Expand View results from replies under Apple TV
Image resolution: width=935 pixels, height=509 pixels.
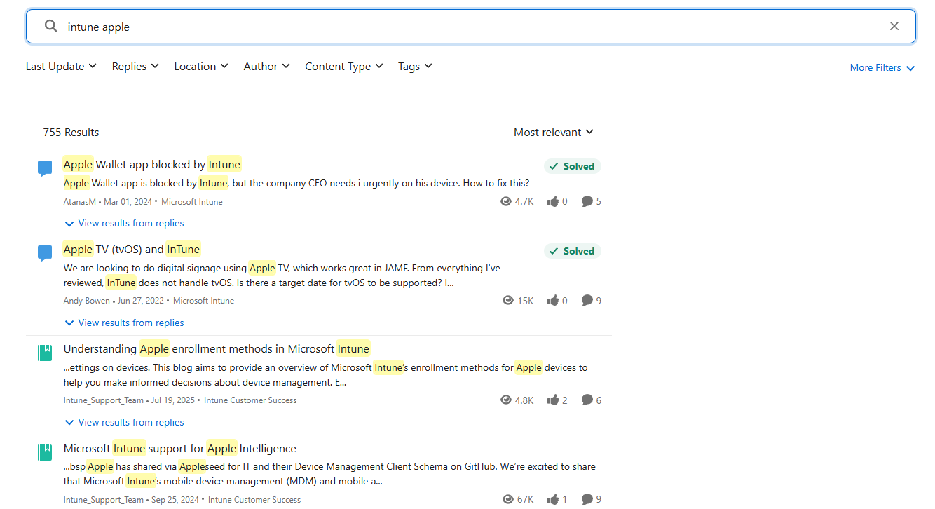coord(130,323)
